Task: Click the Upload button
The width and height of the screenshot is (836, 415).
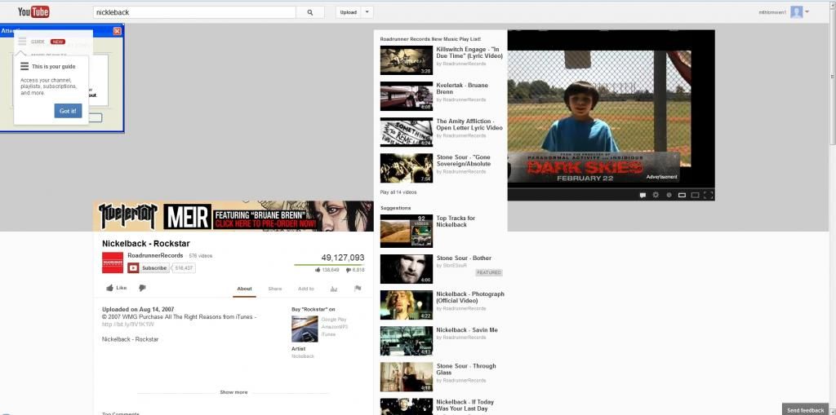Action: tap(348, 12)
